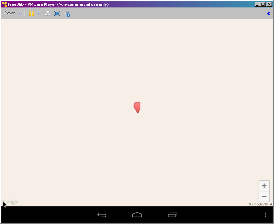Expand the dropdown arrow beside Player

pos(19,14)
